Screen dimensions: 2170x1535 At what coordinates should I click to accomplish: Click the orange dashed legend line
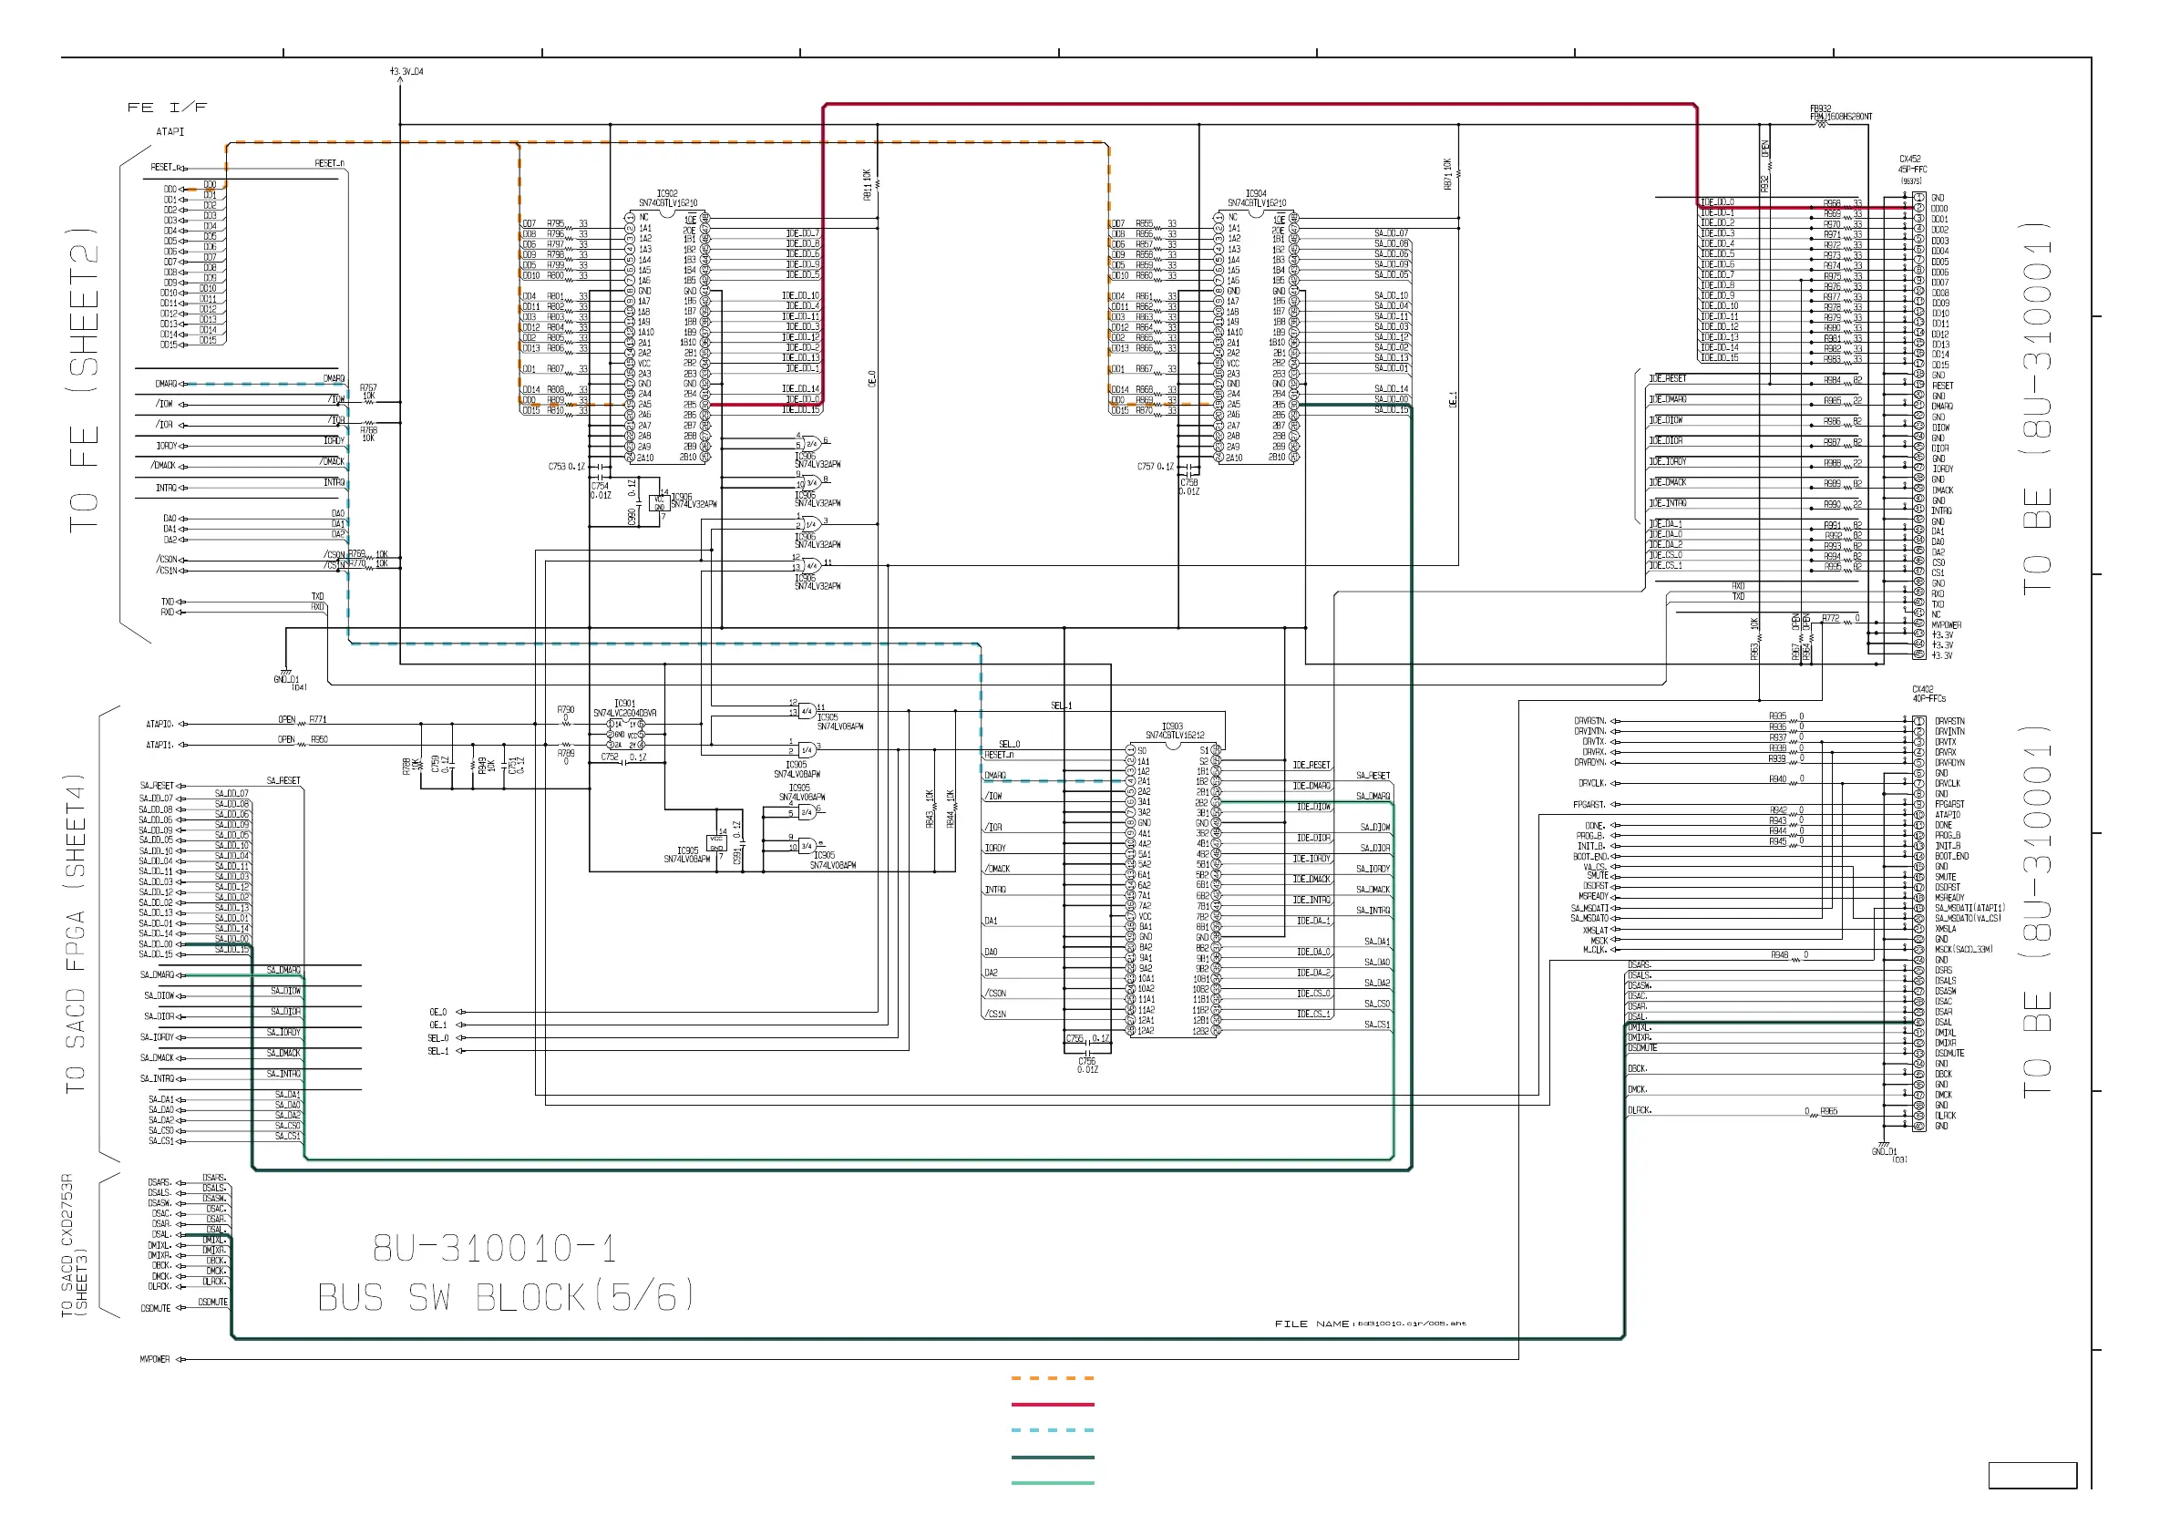click(x=1052, y=1378)
